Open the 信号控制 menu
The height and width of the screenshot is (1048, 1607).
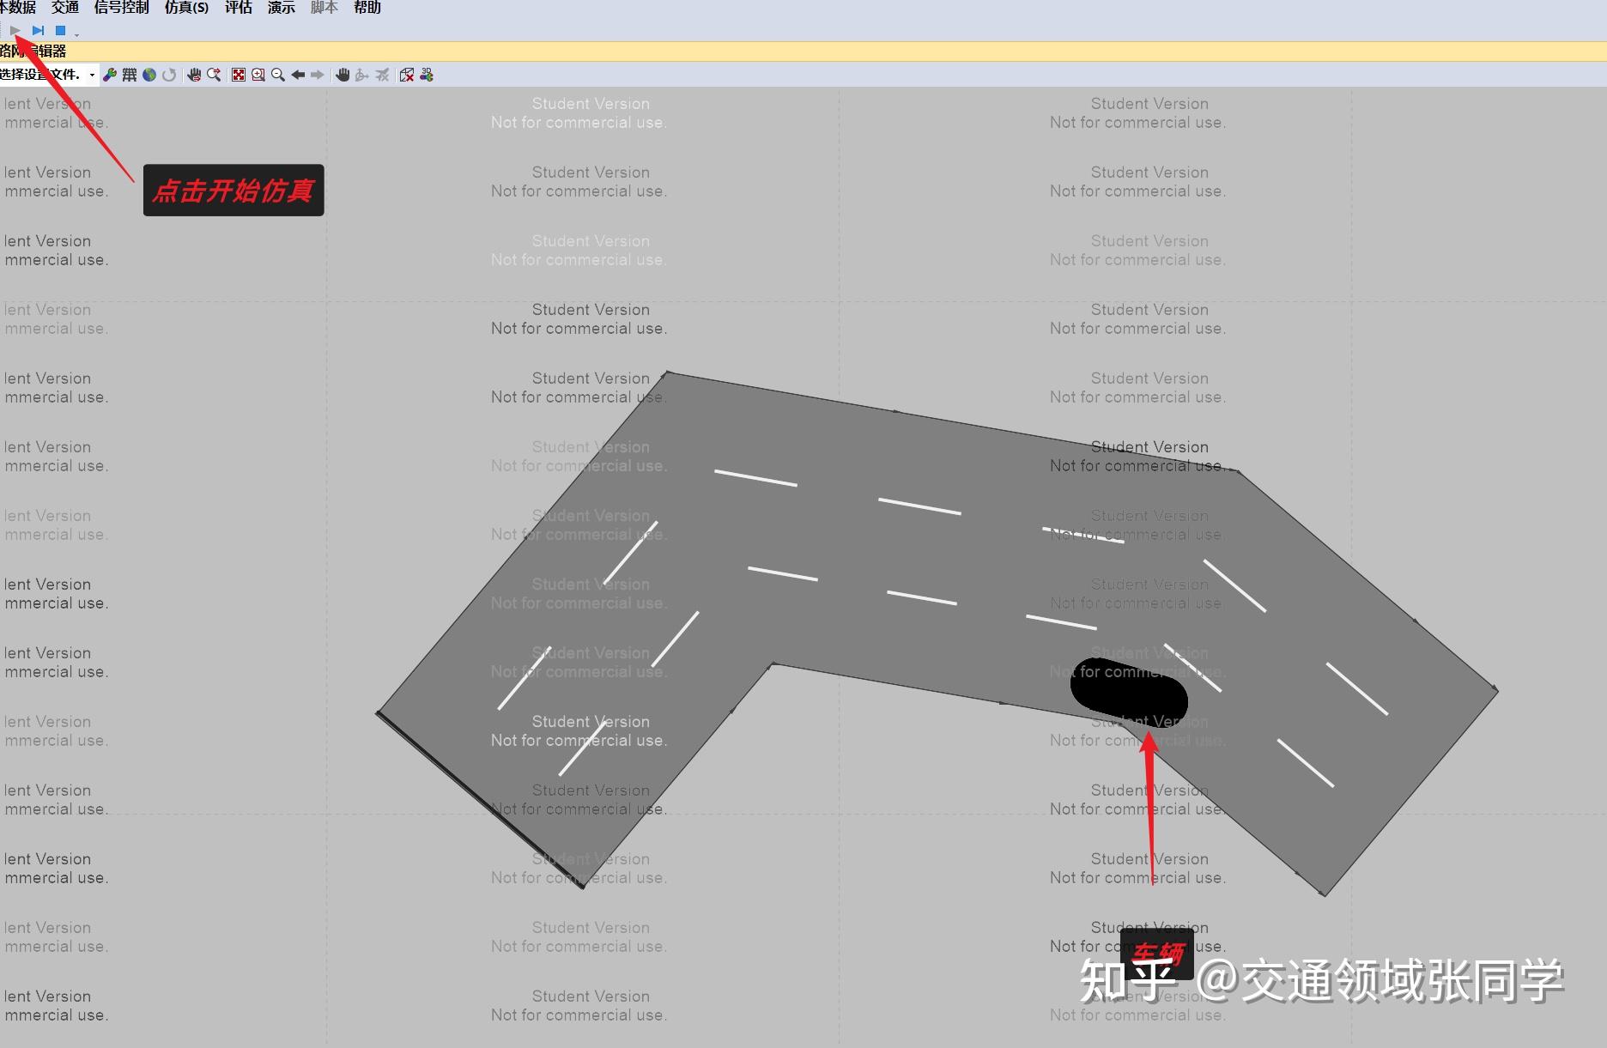pos(121,8)
